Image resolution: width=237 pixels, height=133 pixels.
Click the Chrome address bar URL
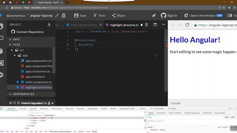(66, 7)
